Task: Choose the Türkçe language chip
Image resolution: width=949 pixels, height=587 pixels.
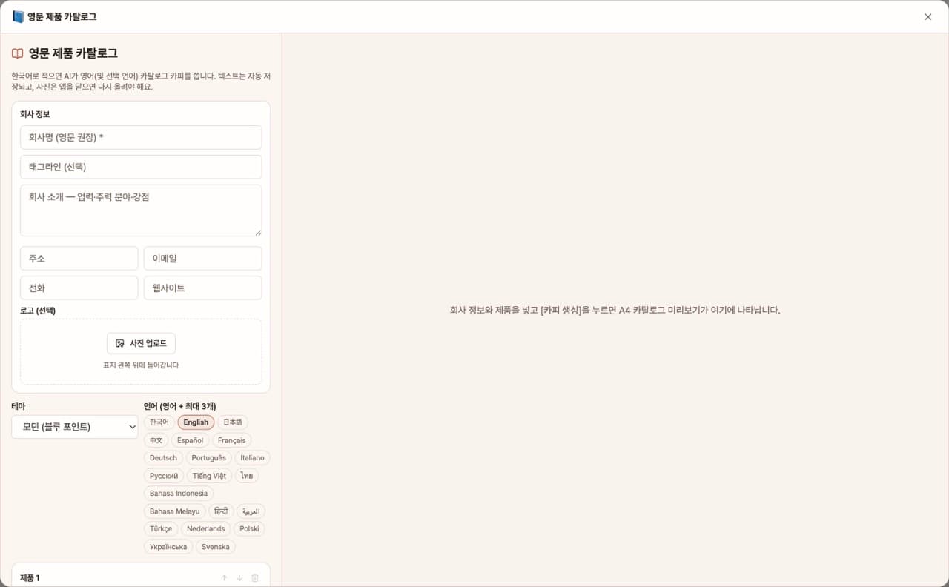Action: [161, 529]
